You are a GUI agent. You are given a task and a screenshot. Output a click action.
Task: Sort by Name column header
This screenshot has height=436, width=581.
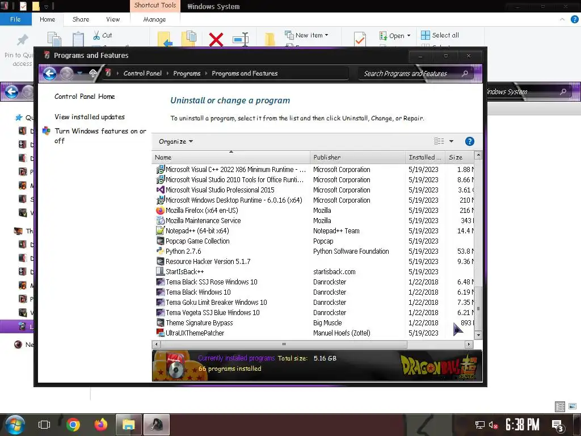coord(231,157)
